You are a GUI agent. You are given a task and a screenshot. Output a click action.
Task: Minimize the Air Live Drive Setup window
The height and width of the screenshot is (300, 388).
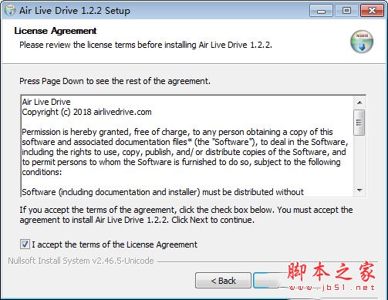321,11
